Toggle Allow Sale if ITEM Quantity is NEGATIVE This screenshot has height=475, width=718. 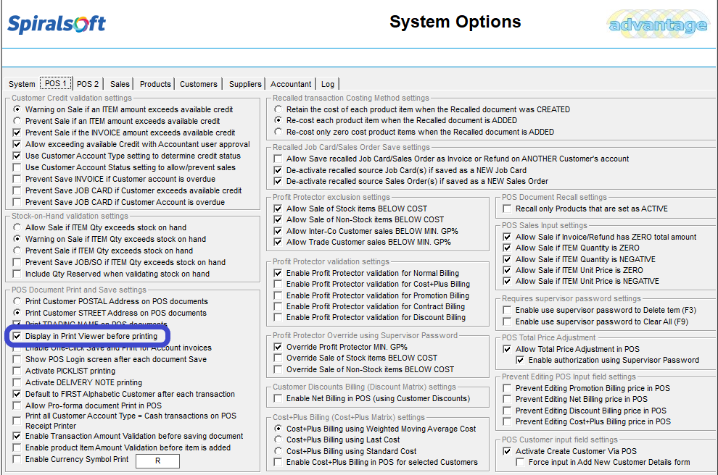click(507, 259)
